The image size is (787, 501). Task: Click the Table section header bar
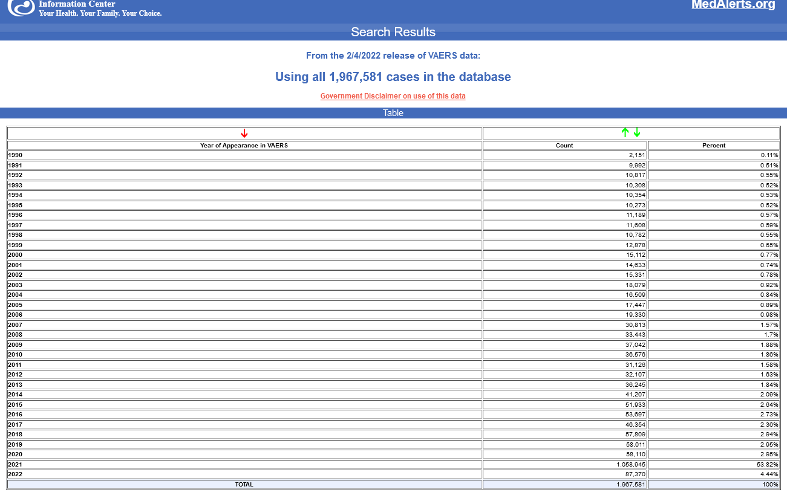click(x=393, y=113)
